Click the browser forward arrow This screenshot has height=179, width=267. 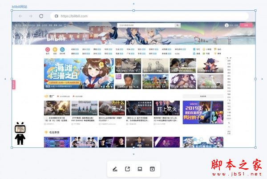tap(31, 16)
